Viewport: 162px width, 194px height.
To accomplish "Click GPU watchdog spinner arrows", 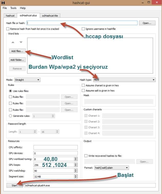I will (x=76, y=171).
